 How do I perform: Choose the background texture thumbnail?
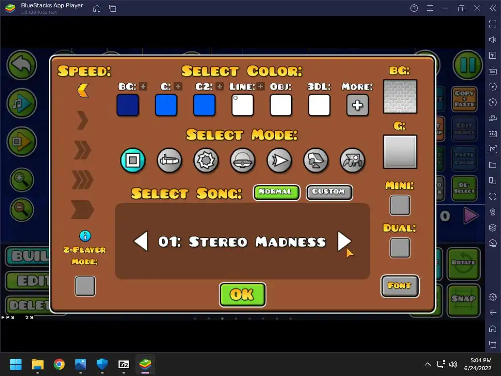[x=400, y=96]
